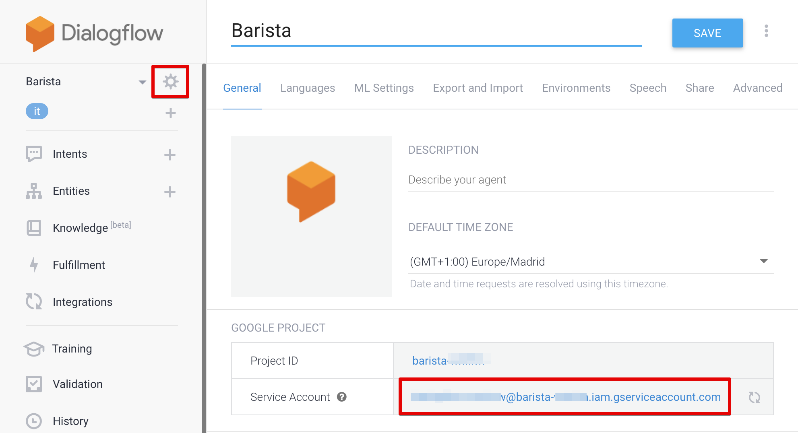Open the three-dot more options menu
The image size is (798, 433).
(766, 31)
